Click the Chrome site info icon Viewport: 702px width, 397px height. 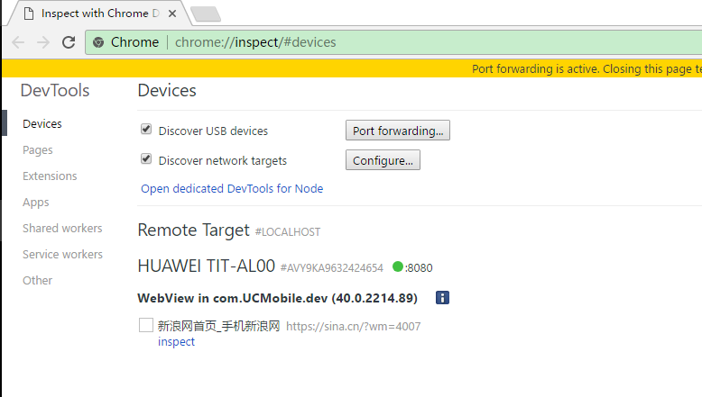click(x=98, y=42)
